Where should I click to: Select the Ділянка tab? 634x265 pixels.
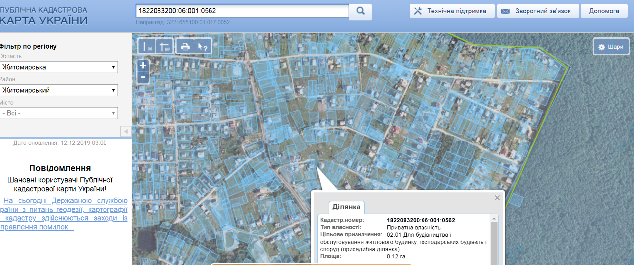[x=347, y=206]
